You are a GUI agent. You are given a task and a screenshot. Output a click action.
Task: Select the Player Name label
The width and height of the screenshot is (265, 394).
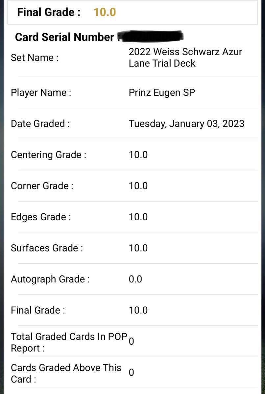point(41,93)
